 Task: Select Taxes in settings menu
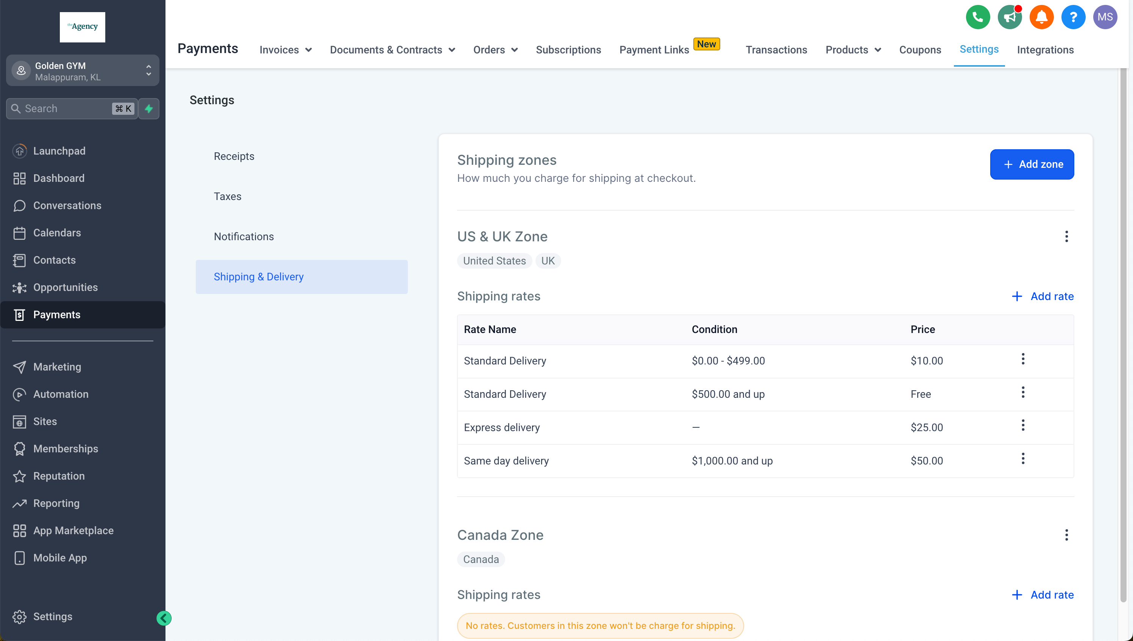point(228,196)
